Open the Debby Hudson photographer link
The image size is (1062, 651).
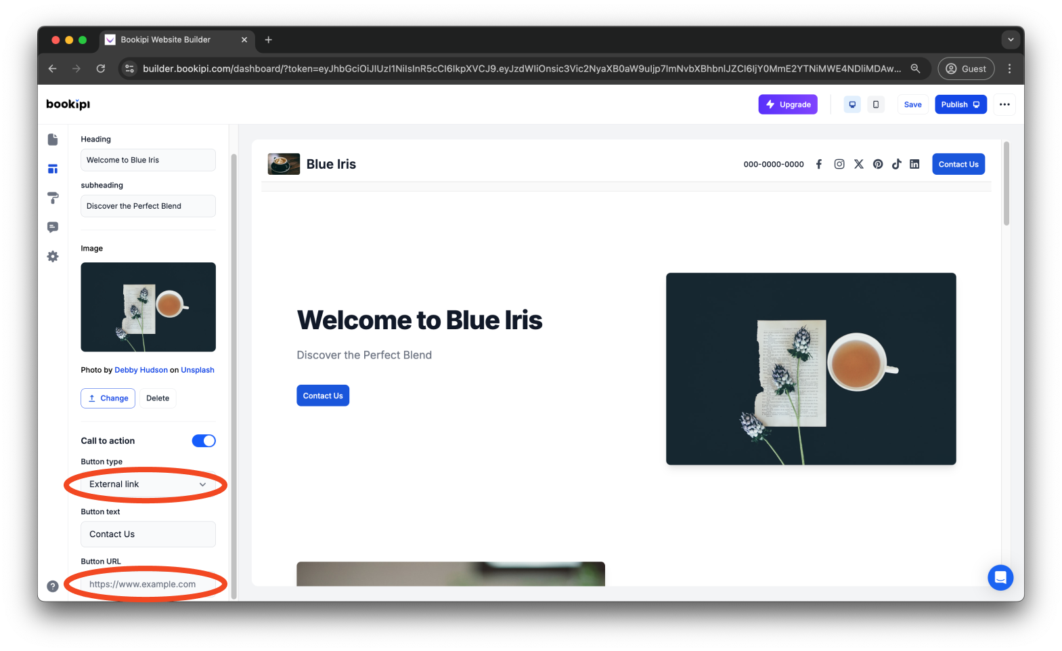coord(141,370)
